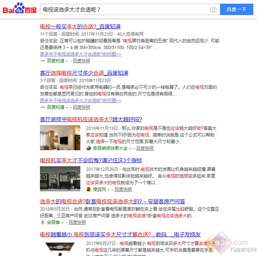
Task: Open result 选多大的电视合适?卧室电视应该选多大的?
Action: [113, 202]
